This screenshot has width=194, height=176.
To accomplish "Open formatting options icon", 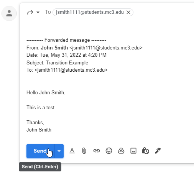I will pos(72,151).
